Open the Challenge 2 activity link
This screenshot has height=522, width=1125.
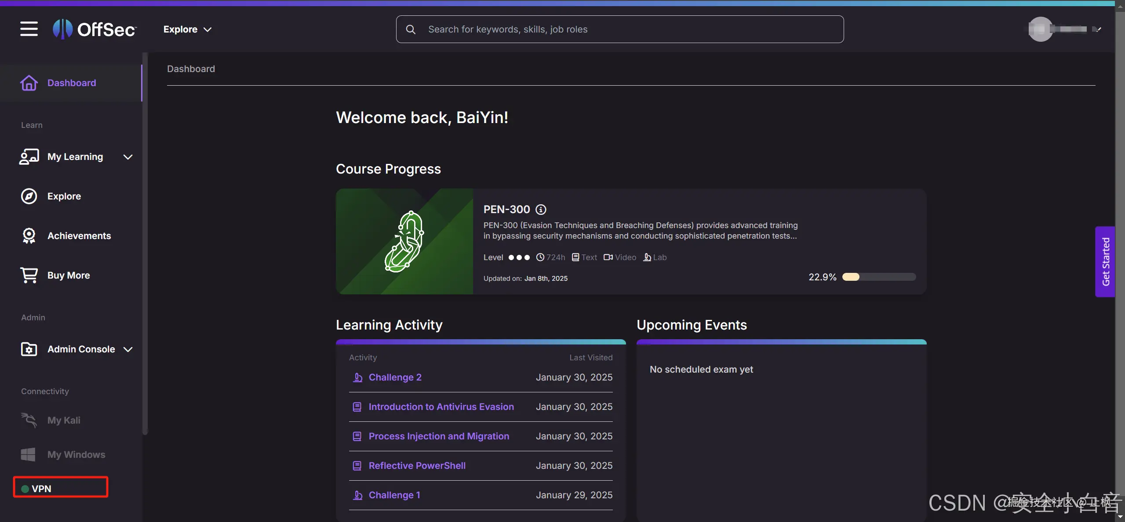pyautogui.click(x=395, y=377)
